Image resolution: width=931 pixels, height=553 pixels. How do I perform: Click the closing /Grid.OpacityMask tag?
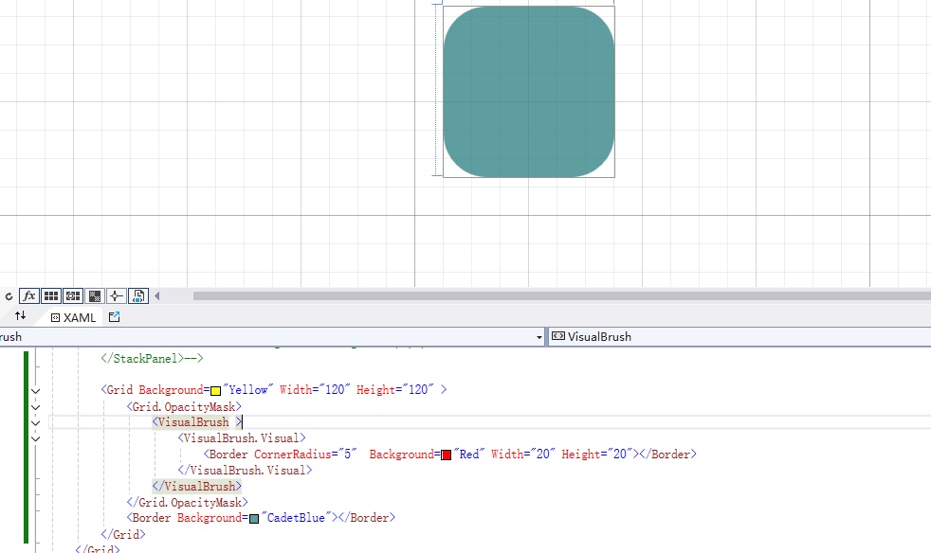(187, 502)
